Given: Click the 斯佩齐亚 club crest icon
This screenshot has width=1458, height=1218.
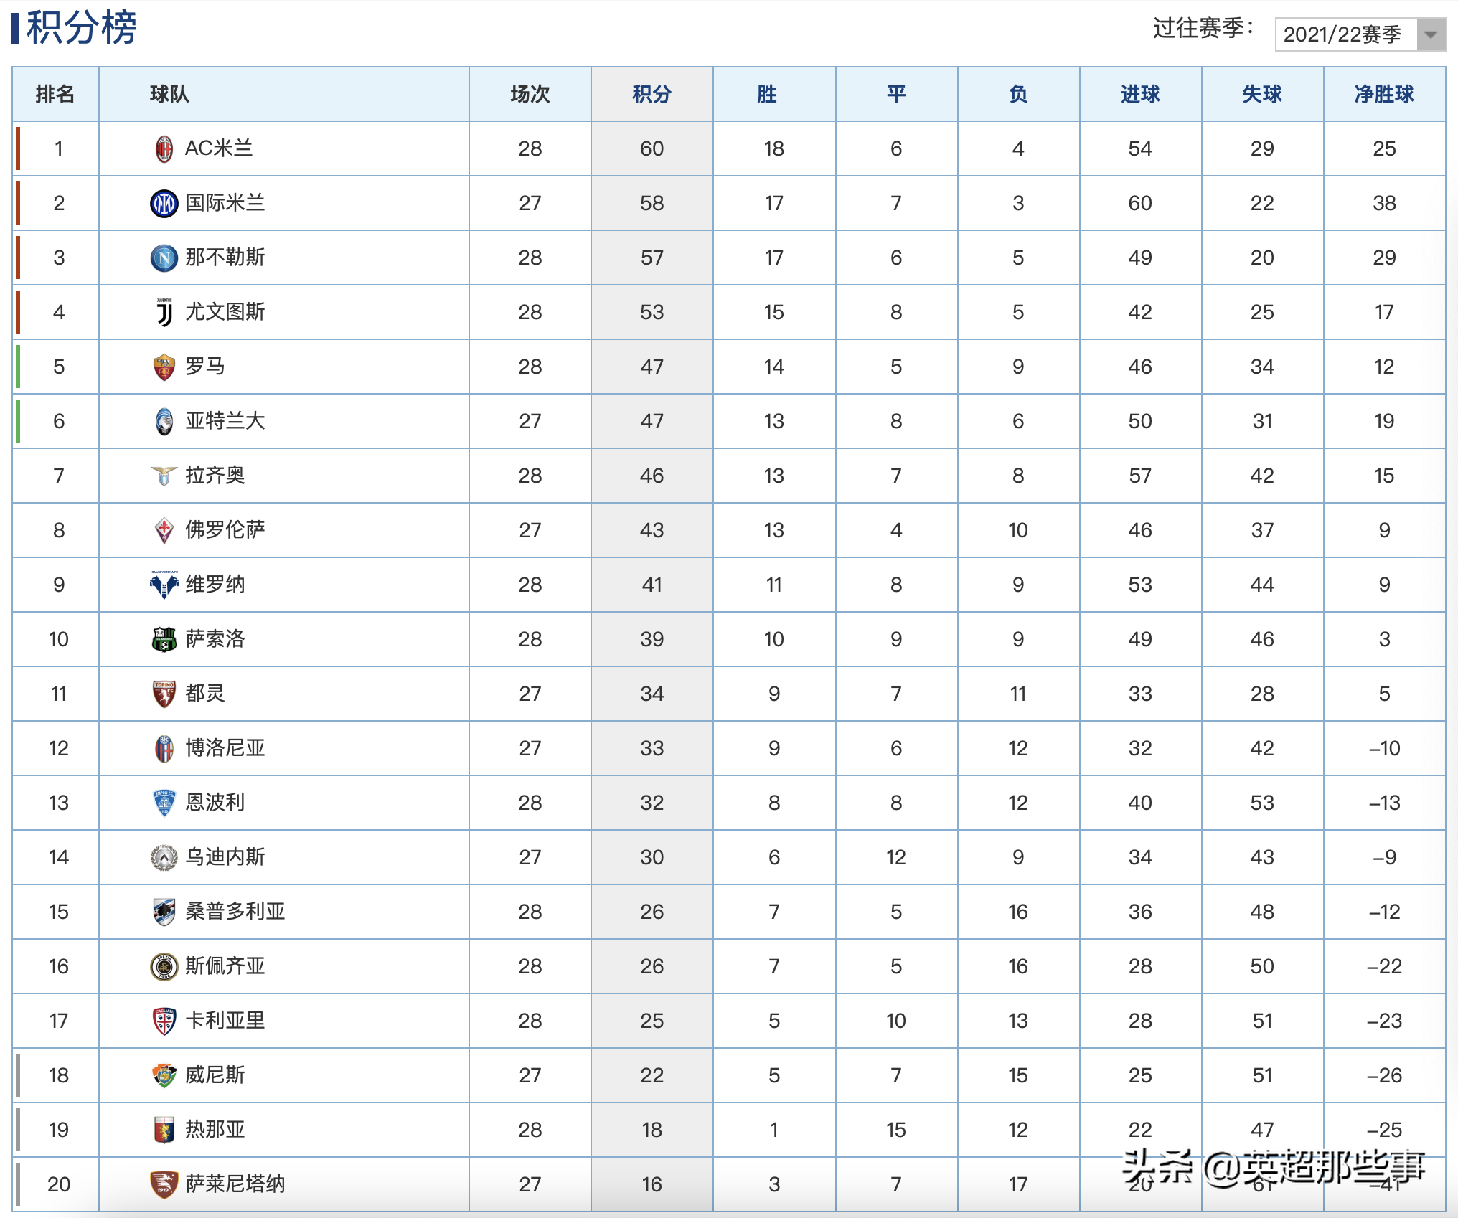Looking at the screenshot, I should tap(164, 966).
